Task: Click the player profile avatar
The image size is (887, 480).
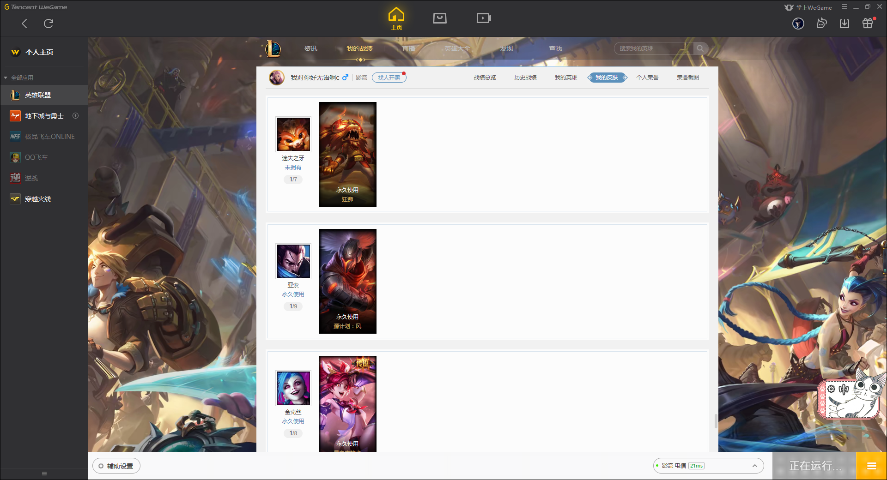Action: point(277,78)
